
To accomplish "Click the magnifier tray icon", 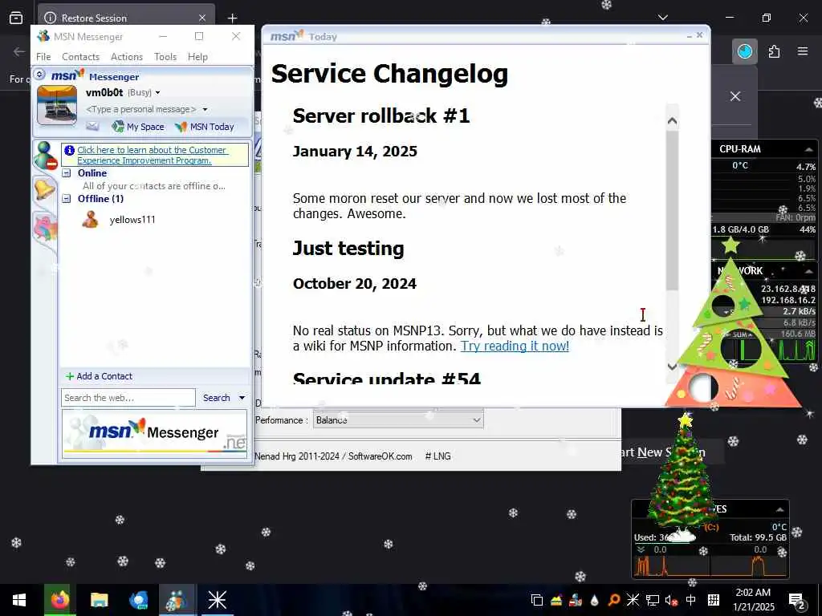I will (x=613, y=600).
